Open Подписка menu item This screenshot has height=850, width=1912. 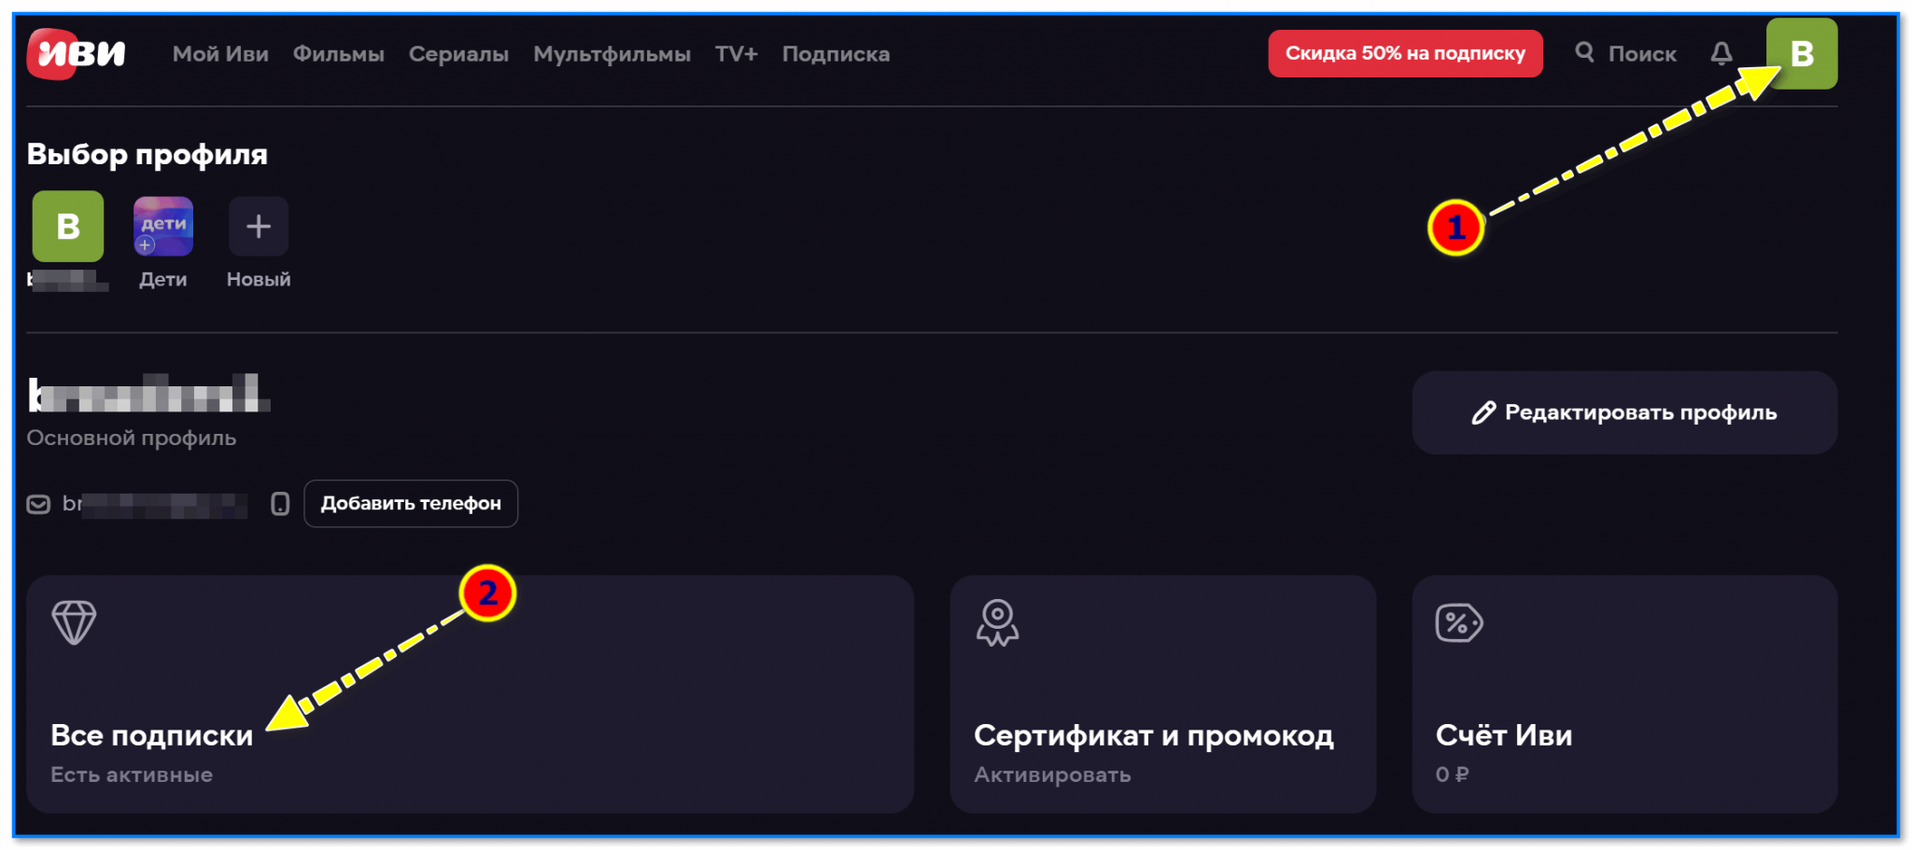(x=836, y=54)
